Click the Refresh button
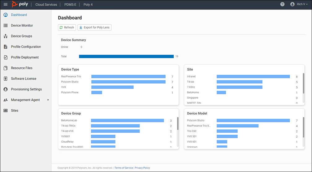 [67, 27]
